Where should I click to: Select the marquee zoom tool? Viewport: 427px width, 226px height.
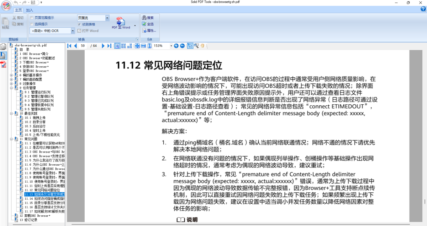[x=196, y=46]
